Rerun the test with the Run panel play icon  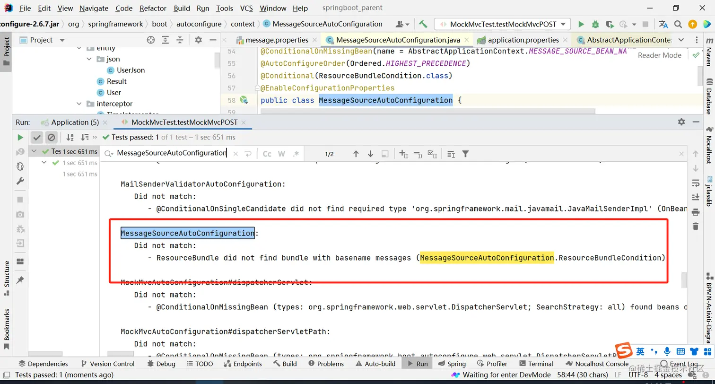20,137
